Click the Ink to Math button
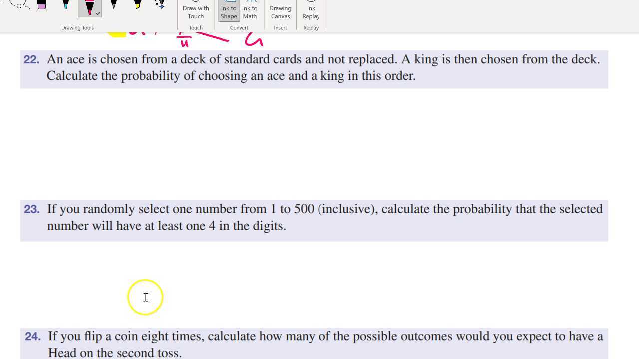 (250, 10)
